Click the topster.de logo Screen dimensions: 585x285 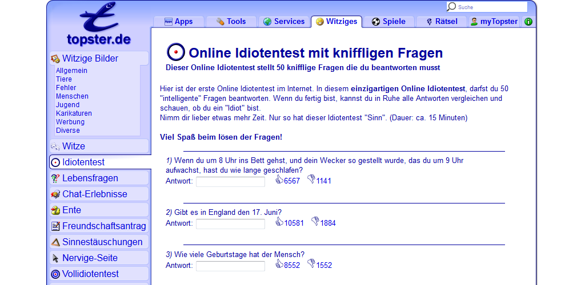coord(99,24)
